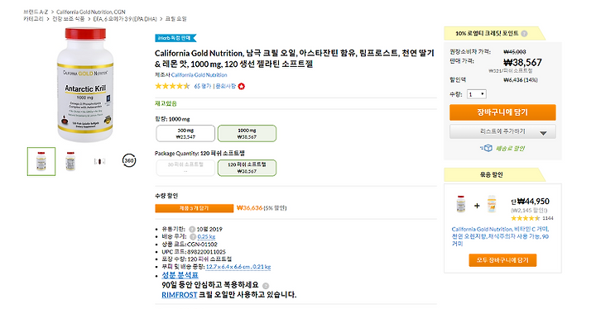This screenshot has height=309, width=596.
Task: Click the red badge icon next to the reviews
Action: [x=242, y=87]
